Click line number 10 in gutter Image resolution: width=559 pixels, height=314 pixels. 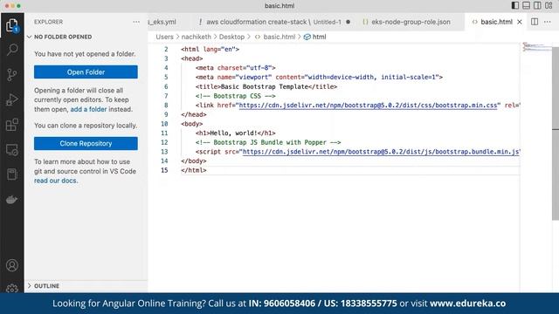tap(164, 124)
